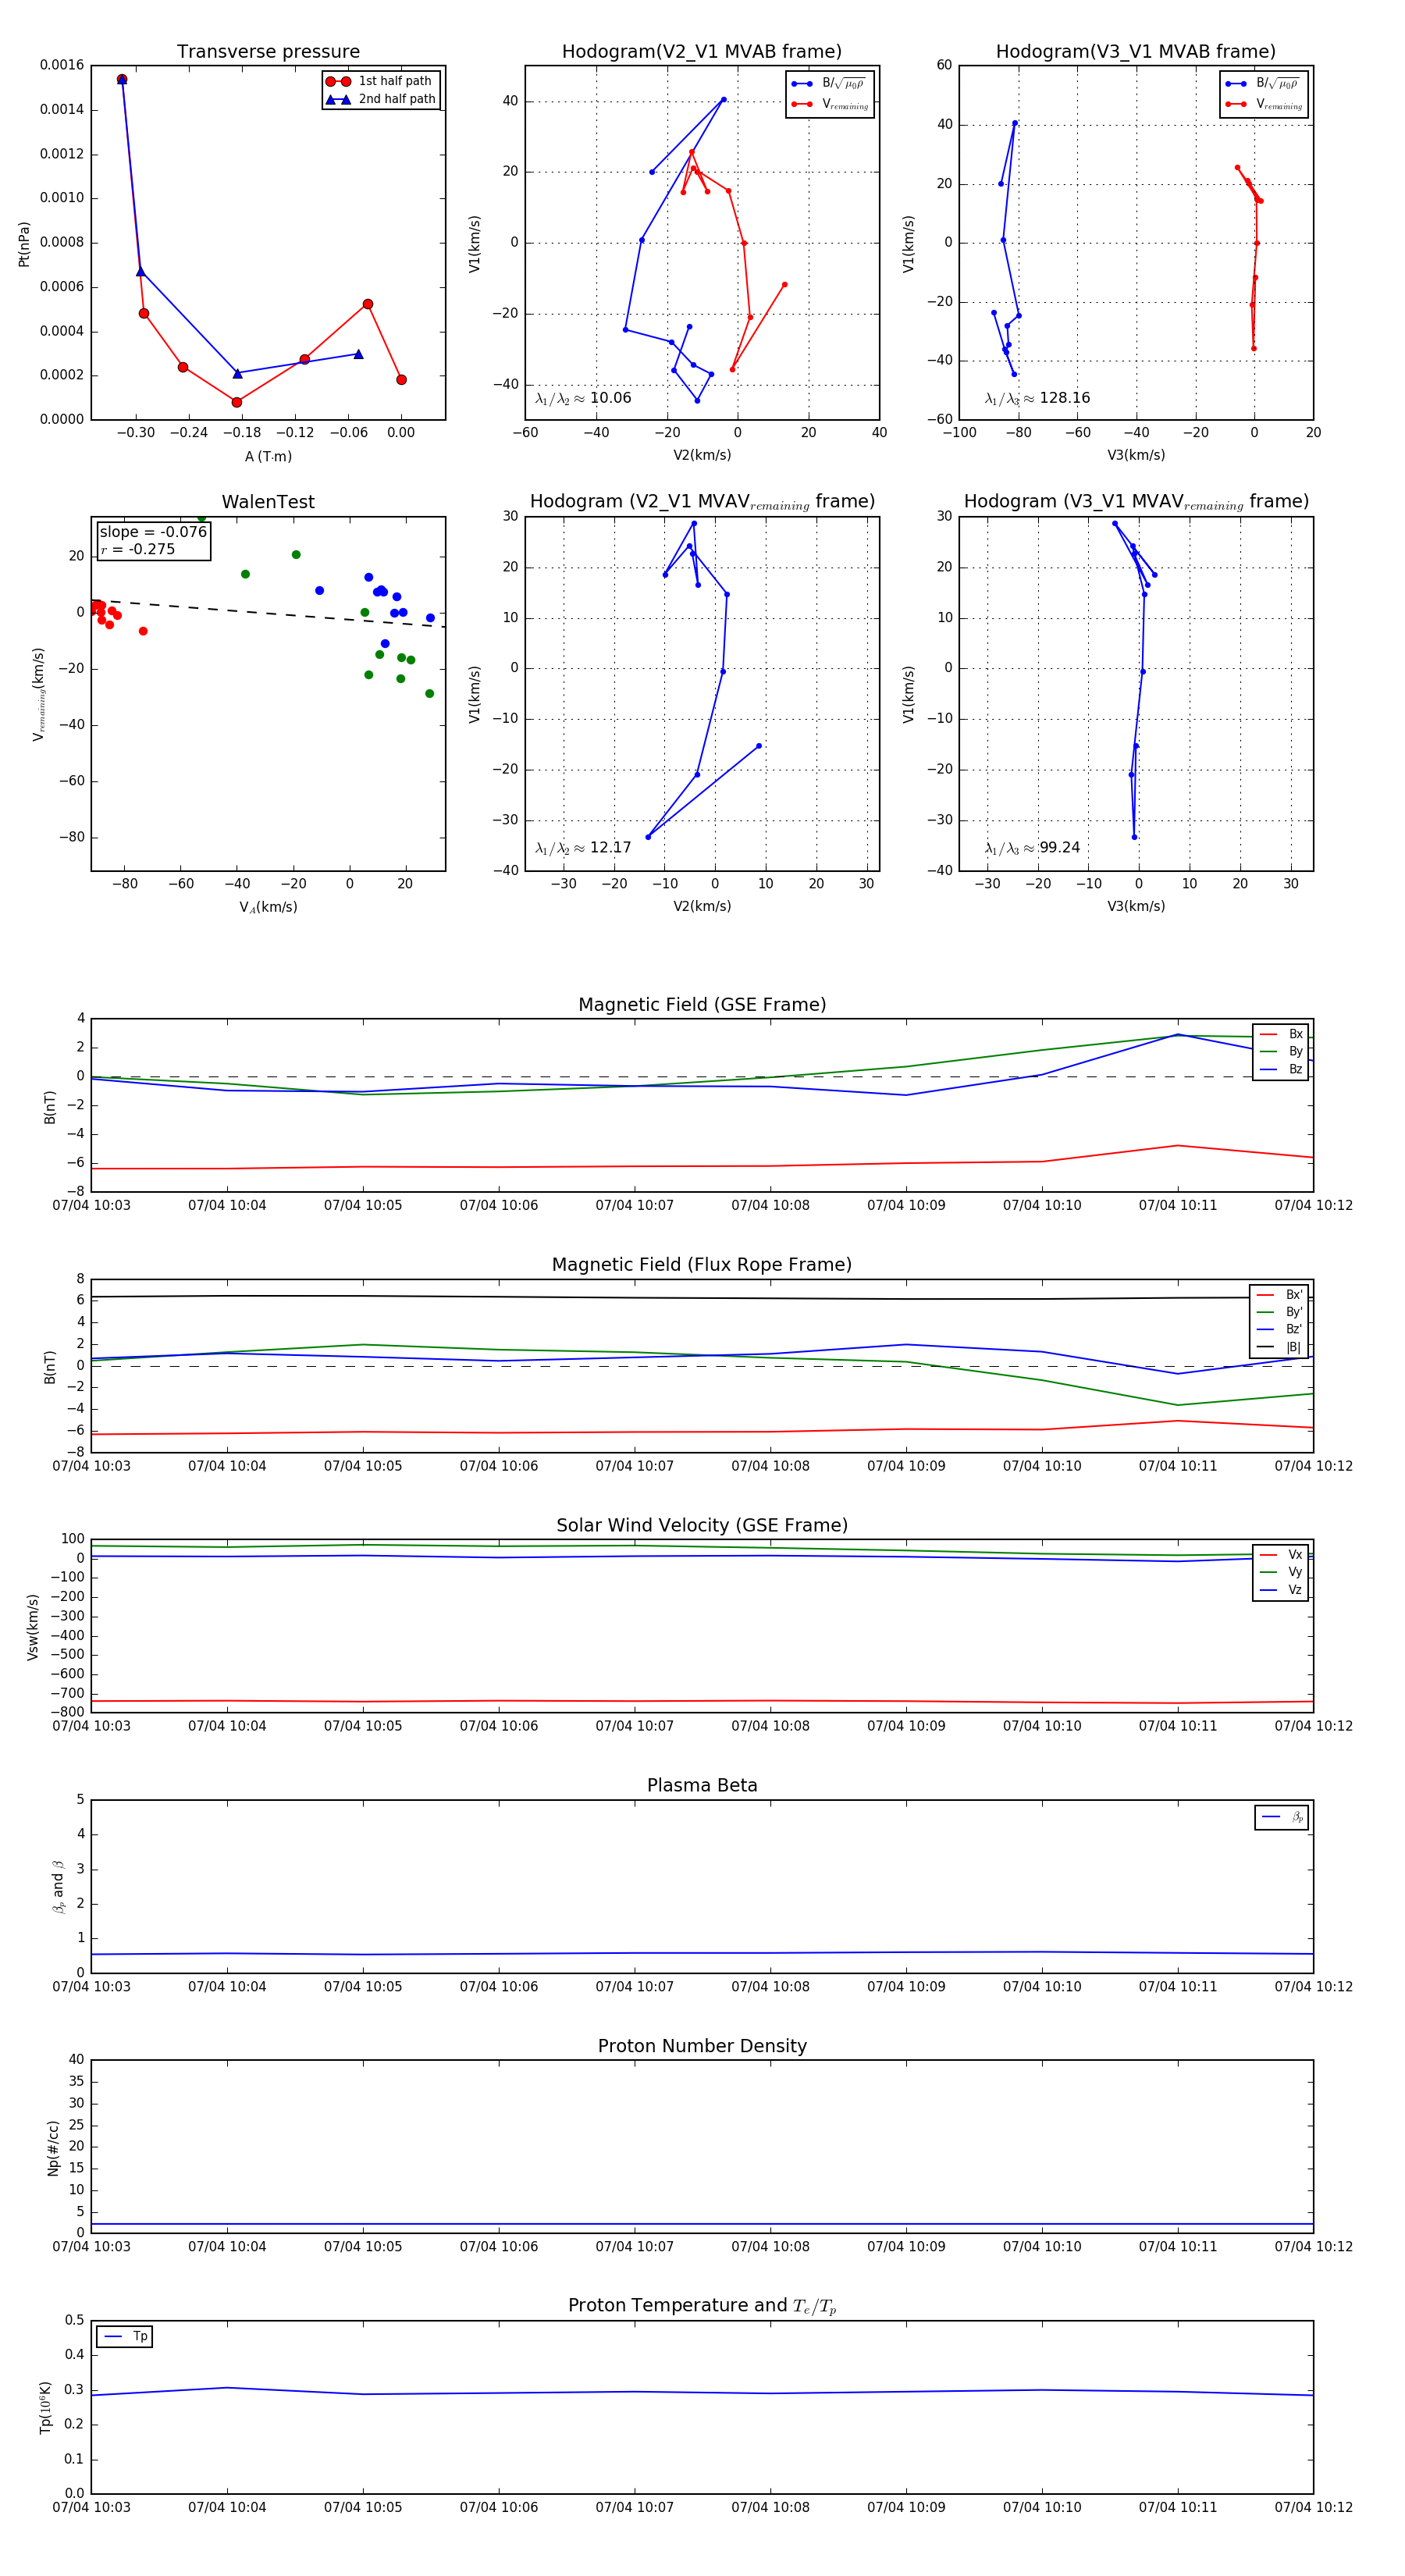Click the "Transverse pressure" plot title
The image size is (1405, 2576).
pos(268,52)
